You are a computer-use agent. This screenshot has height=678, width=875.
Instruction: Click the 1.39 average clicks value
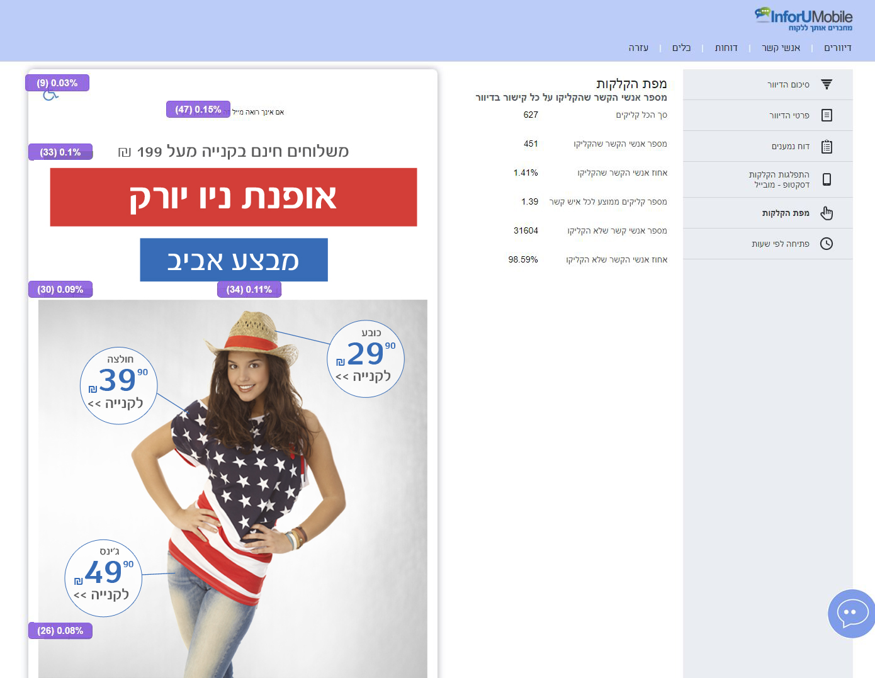[529, 201]
